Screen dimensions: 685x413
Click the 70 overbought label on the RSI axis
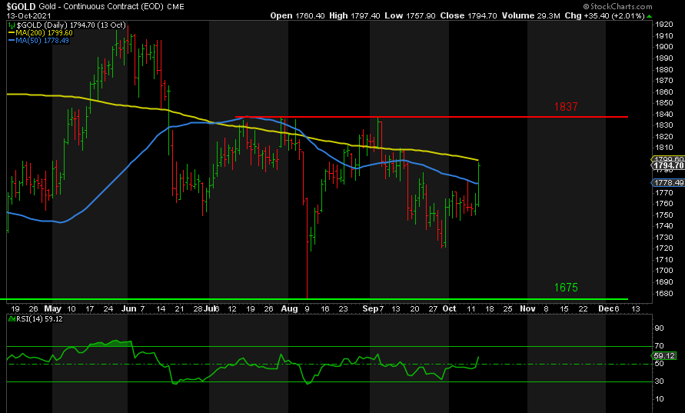click(659, 345)
